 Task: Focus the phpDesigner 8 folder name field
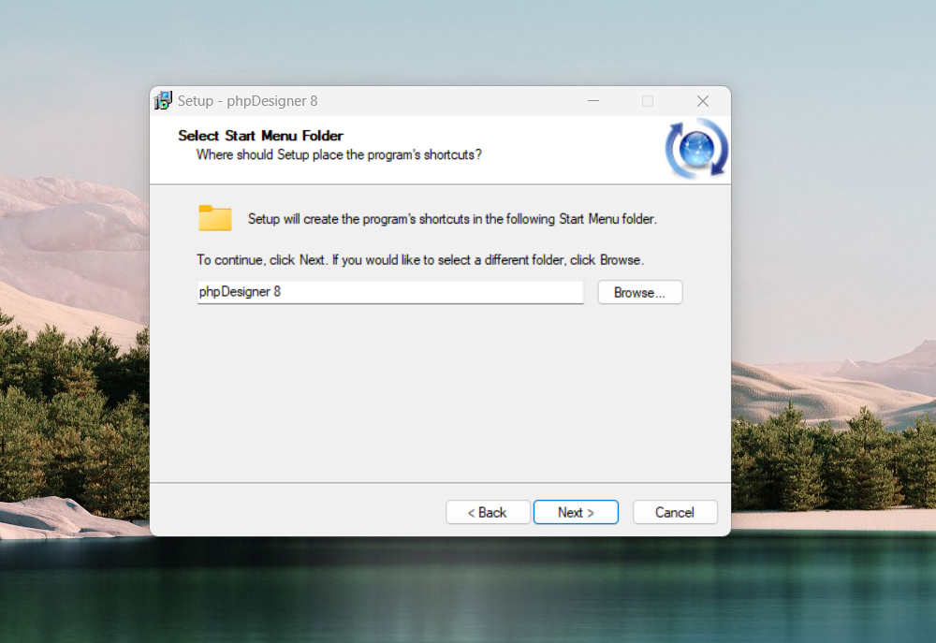point(390,292)
